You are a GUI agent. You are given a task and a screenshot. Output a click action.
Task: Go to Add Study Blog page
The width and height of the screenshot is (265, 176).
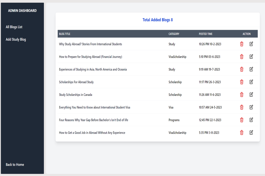[16, 39]
